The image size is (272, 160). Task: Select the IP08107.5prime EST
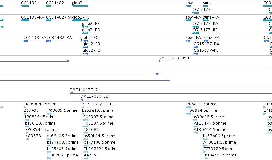click(x=85, y=126)
